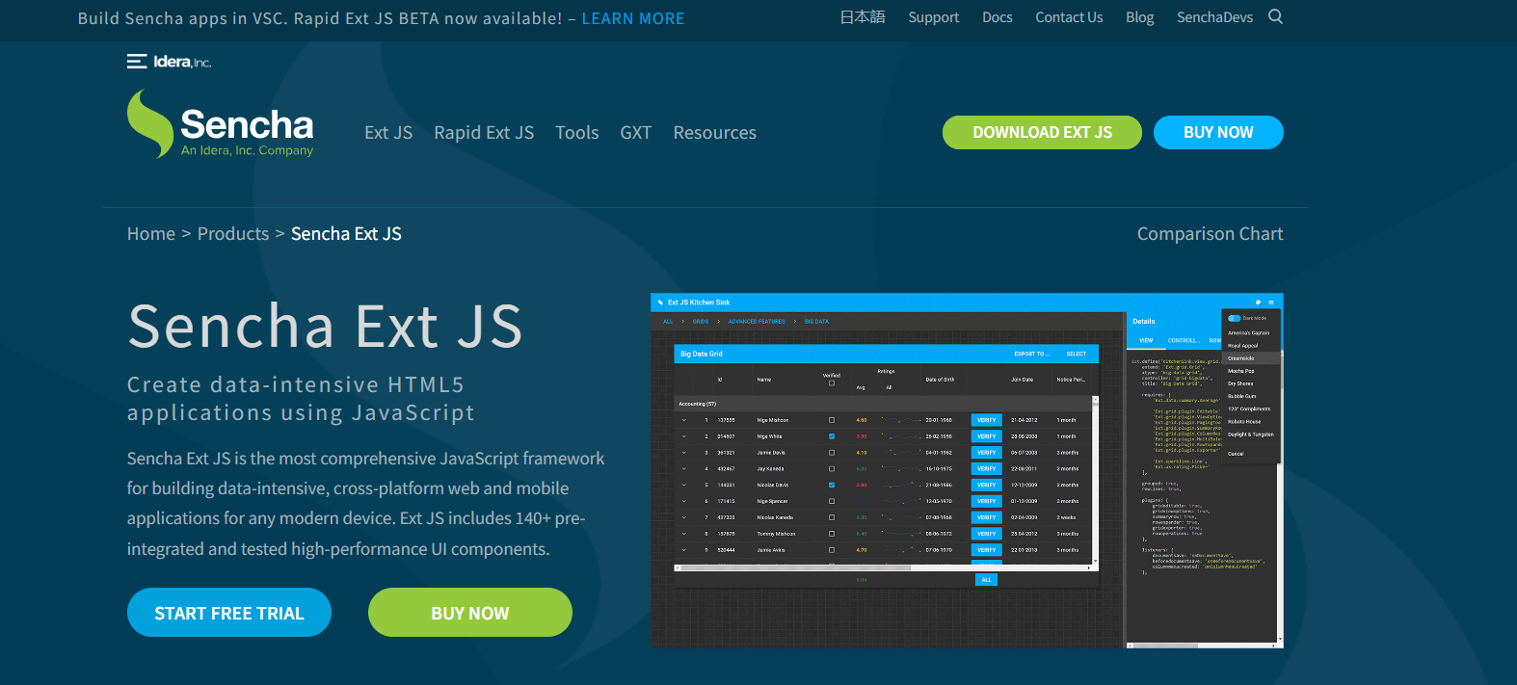Image resolution: width=1517 pixels, height=685 pixels.
Task: Go to Home in the breadcrumb
Action: tap(151, 234)
